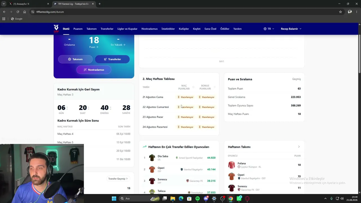Open the Takımım menu item

click(x=91, y=29)
